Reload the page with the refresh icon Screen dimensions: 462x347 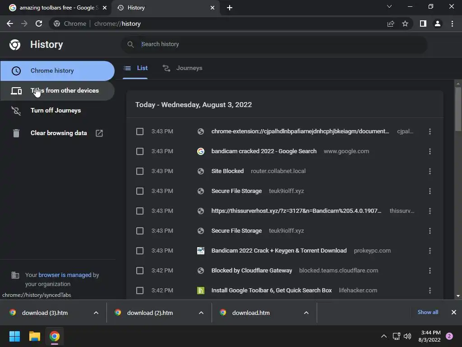(39, 23)
